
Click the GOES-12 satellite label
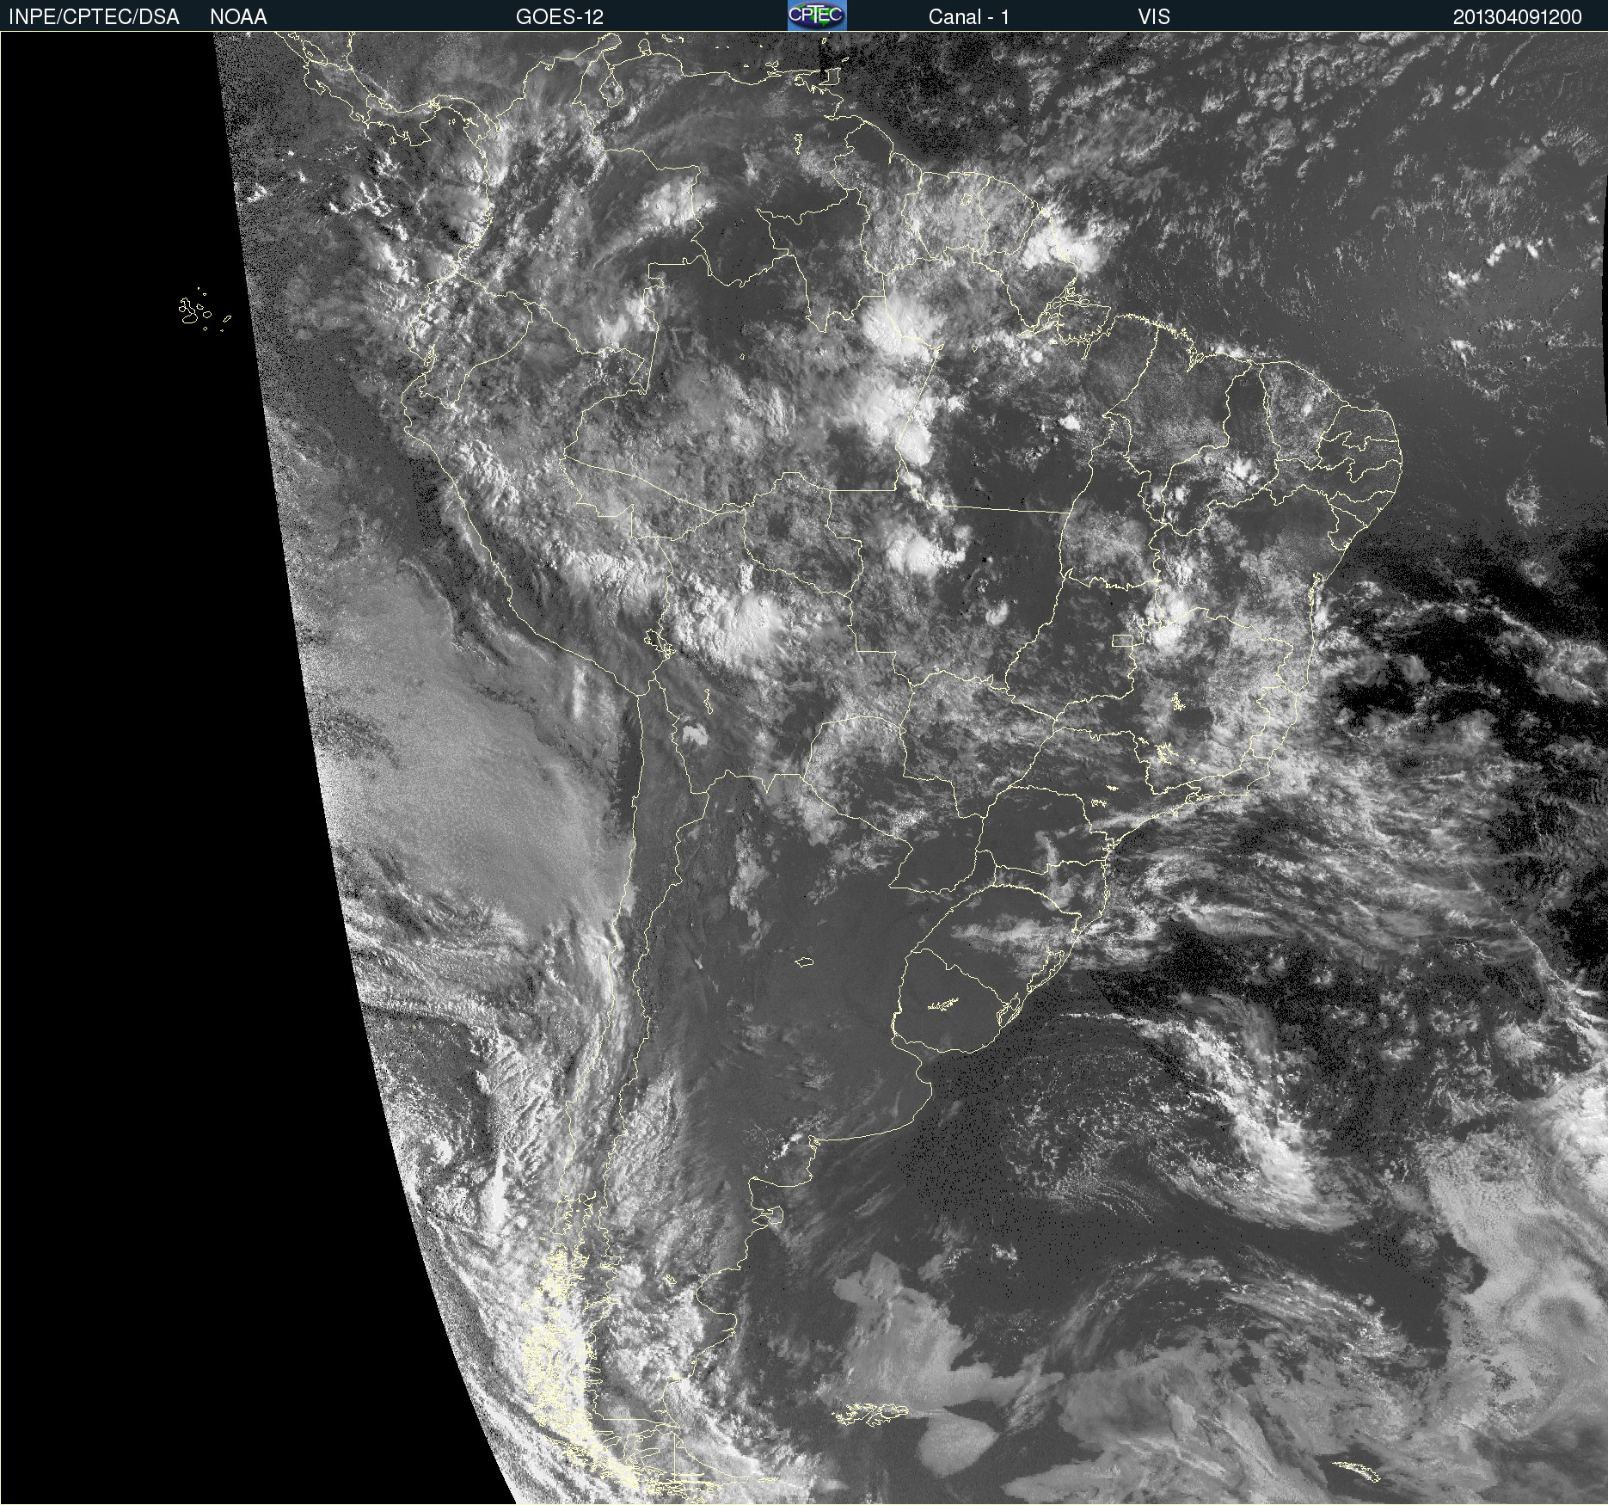point(560,17)
